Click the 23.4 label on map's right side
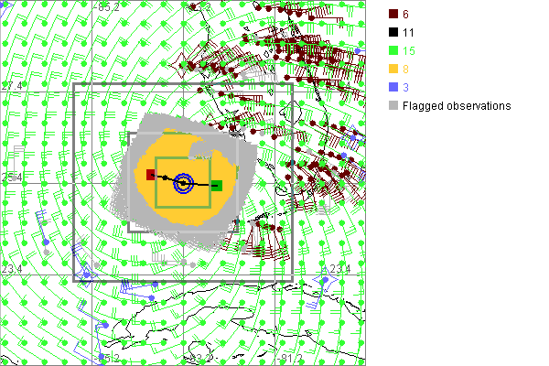 [339, 268]
